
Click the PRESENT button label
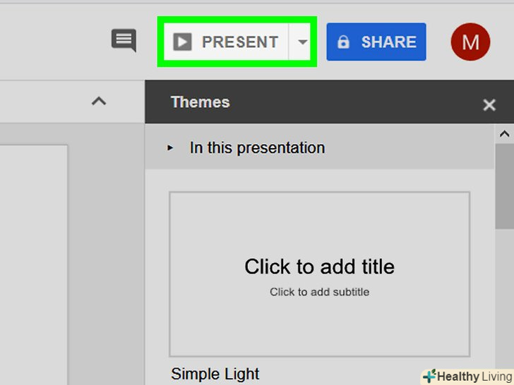click(x=239, y=42)
